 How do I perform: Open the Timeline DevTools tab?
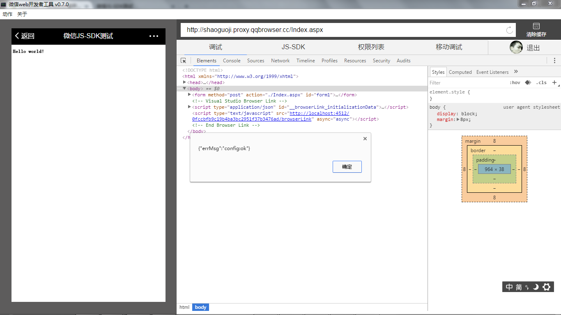pyautogui.click(x=306, y=60)
